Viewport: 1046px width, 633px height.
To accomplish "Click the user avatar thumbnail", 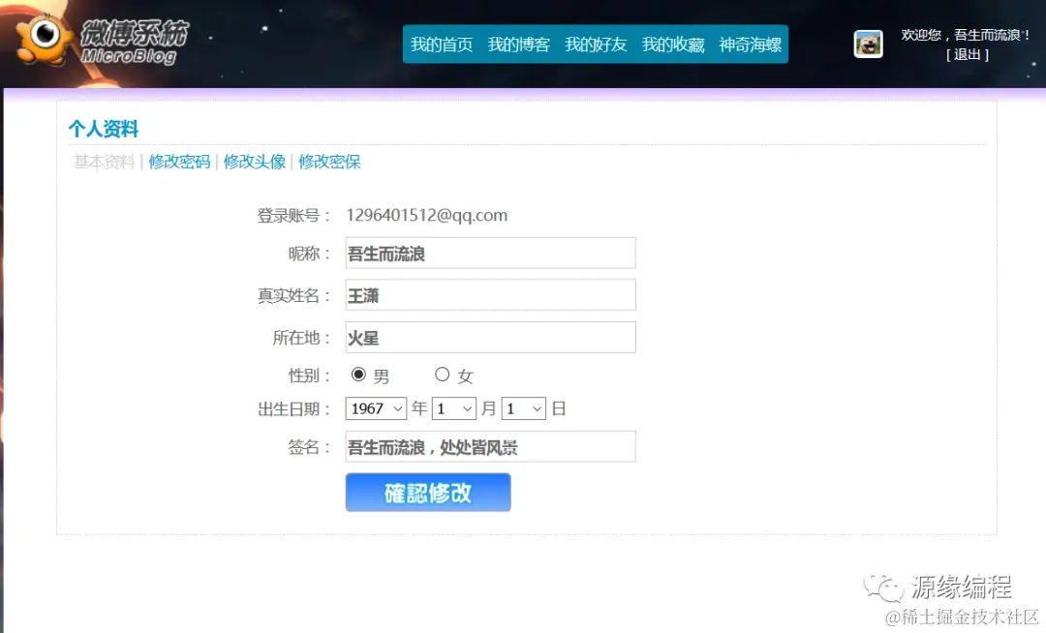I will [869, 44].
